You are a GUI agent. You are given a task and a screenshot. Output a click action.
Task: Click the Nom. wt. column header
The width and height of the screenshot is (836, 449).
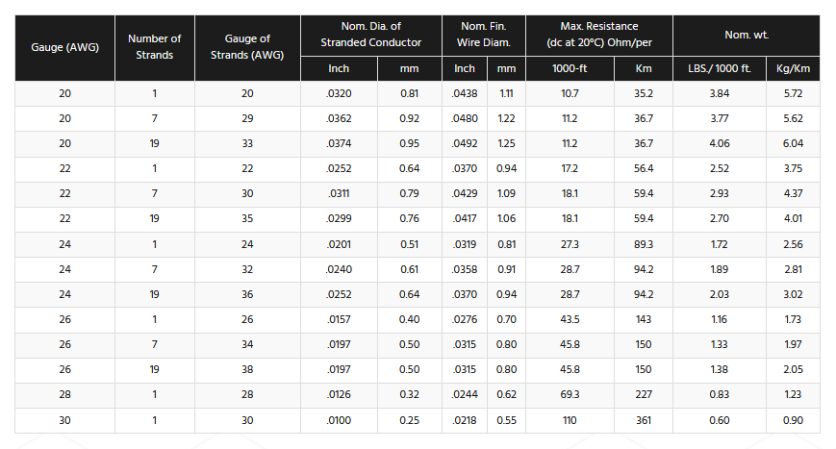(745, 35)
